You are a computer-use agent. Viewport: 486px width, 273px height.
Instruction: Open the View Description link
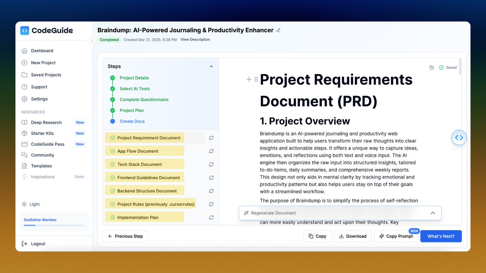(195, 40)
